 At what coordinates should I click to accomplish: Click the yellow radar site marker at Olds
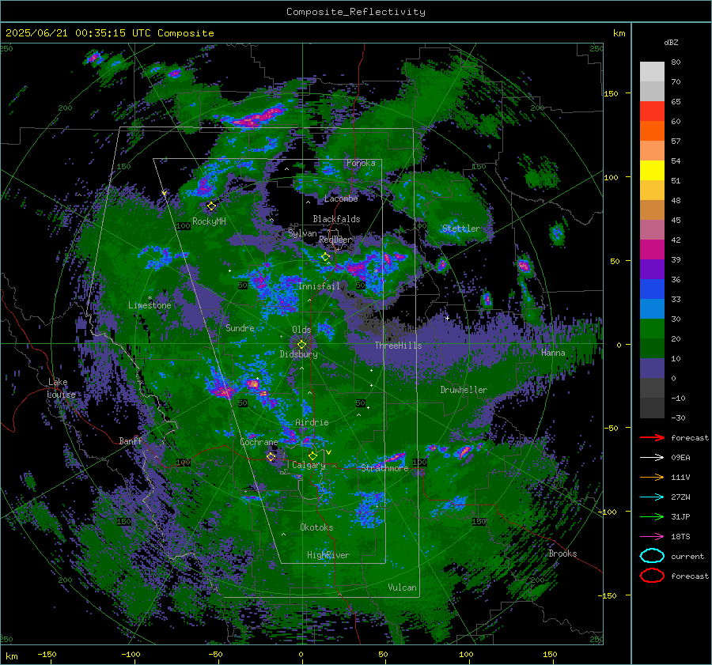301,345
